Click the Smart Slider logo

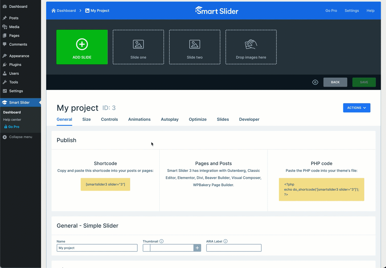click(217, 11)
